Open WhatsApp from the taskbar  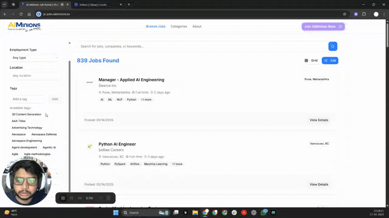click(x=264, y=213)
